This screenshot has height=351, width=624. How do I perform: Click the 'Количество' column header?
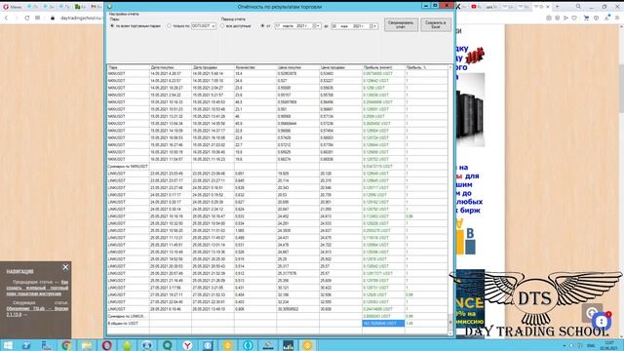(x=255, y=67)
